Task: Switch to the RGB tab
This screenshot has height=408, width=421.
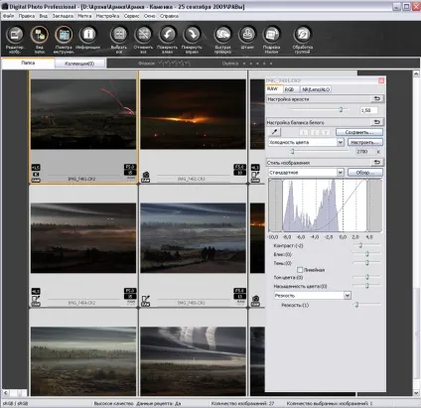Action: tap(289, 89)
